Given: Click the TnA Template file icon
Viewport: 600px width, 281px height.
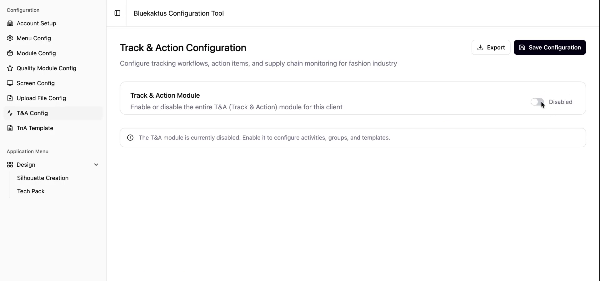Looking at the screenshot, I should (x=10, y=128).
